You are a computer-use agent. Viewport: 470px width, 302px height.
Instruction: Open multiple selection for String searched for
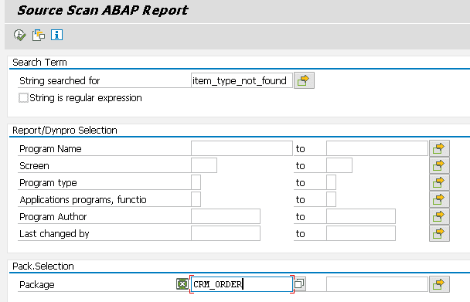pos(304,80)
